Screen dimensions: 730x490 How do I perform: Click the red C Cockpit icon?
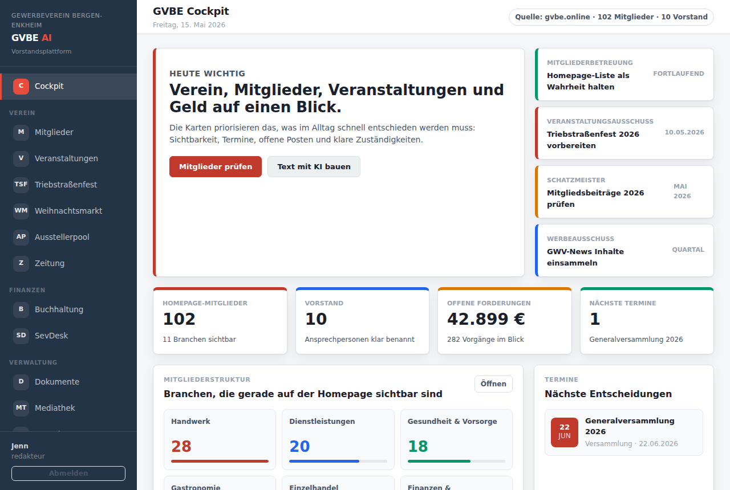tap(21, 86)
